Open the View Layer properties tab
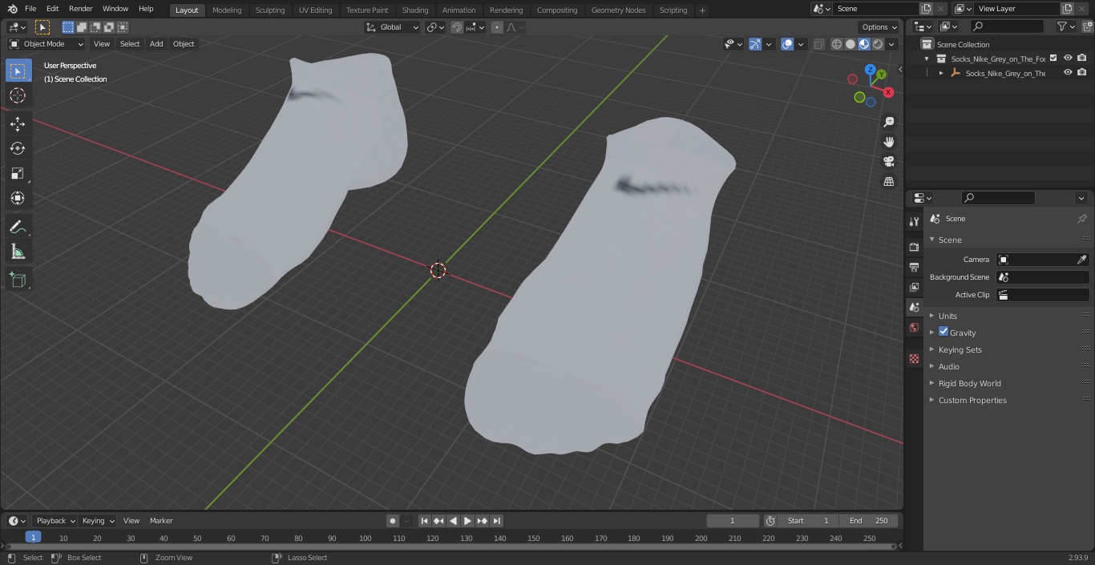Image resolution: width=1095 pixels, height=565 pixels. [x=914, y=287]
